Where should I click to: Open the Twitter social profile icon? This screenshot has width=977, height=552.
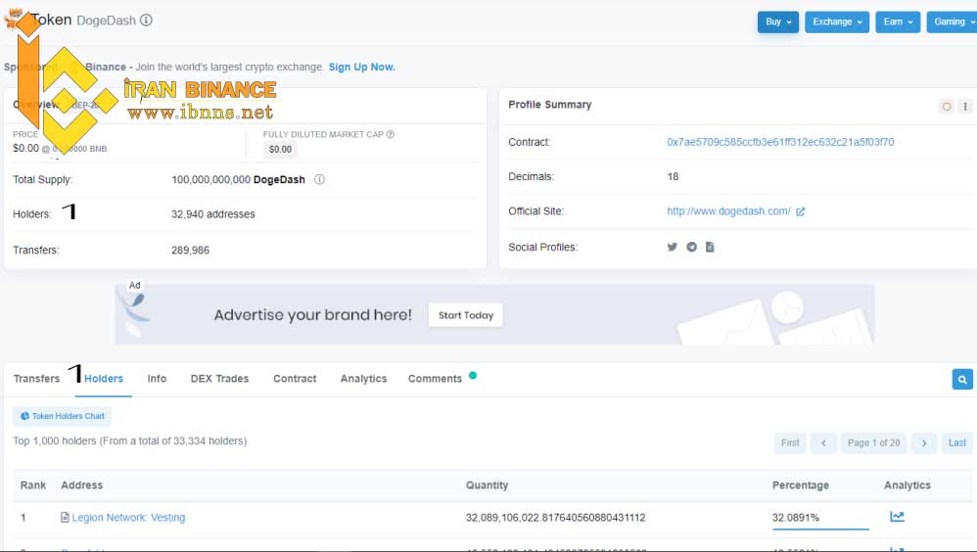[x=672, y=247]
